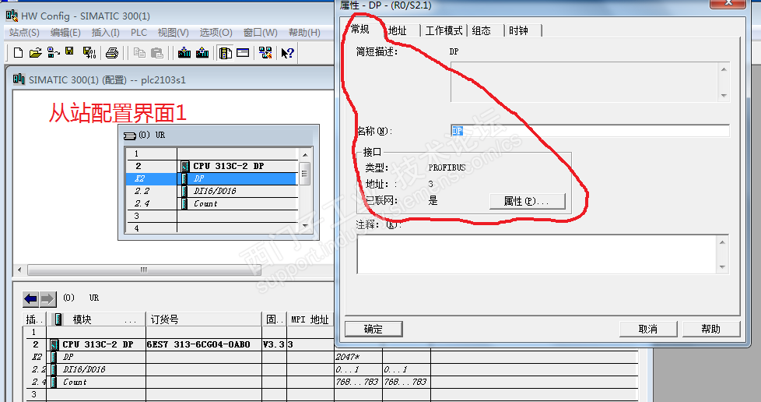Click the New station toolbar icon
The image size is (761, 402).
tap(18, 52)
